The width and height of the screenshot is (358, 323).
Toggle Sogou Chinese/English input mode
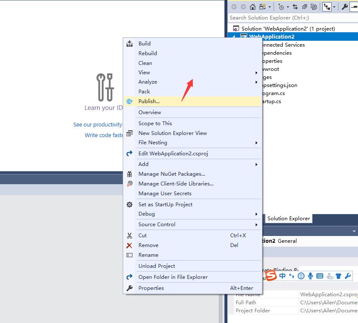(x=282, y=276)
